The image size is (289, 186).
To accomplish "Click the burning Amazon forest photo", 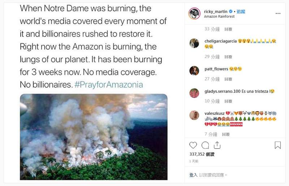I will point(94,137).
